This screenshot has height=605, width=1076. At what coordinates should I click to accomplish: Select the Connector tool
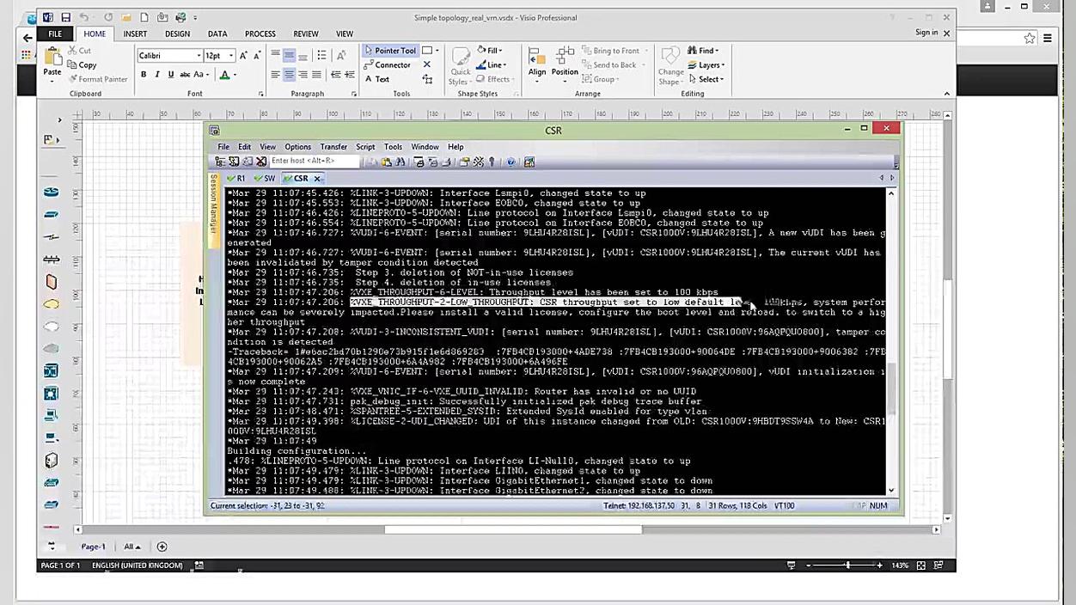pyautogui.click(x=387, y=64)
